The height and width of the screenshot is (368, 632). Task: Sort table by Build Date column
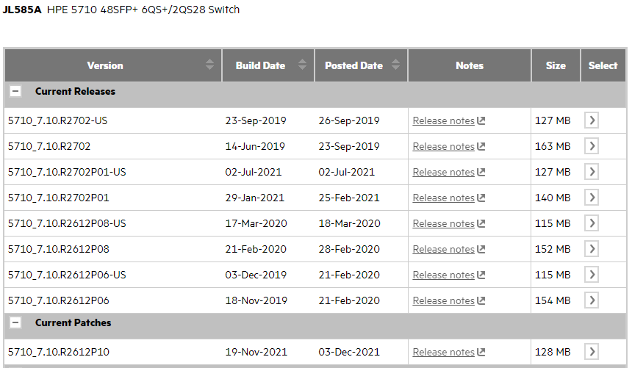point(302,65)
